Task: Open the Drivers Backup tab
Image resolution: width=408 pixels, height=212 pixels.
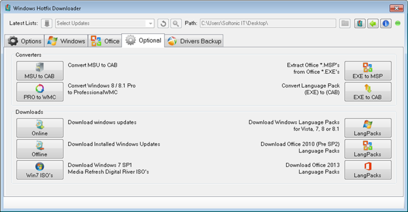Action: click(x=194, y=41)
